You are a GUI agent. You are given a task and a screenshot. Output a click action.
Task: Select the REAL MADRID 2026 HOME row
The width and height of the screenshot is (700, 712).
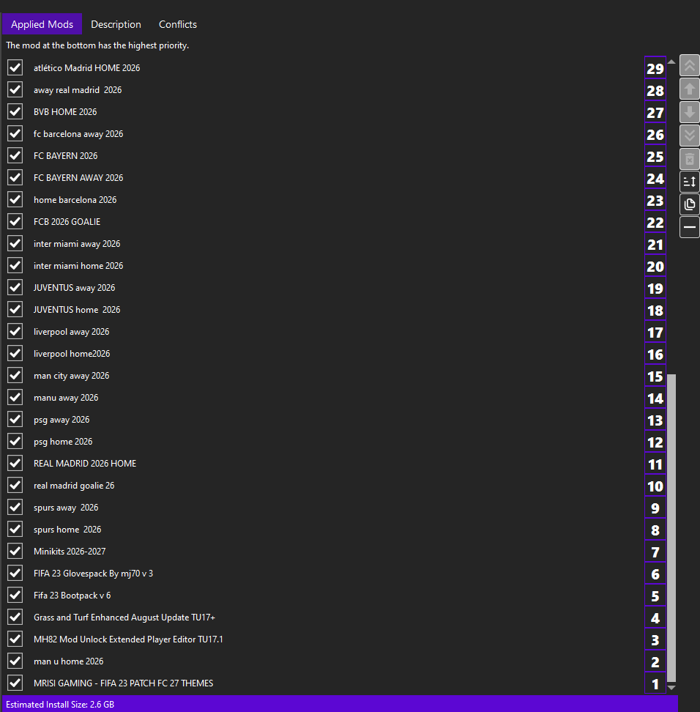click(x=335, y=463)
